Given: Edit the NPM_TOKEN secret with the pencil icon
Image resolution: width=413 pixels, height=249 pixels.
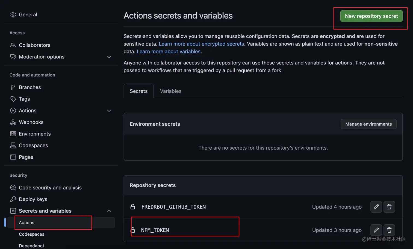Looking at the screenshot, I should pos(376,230).
